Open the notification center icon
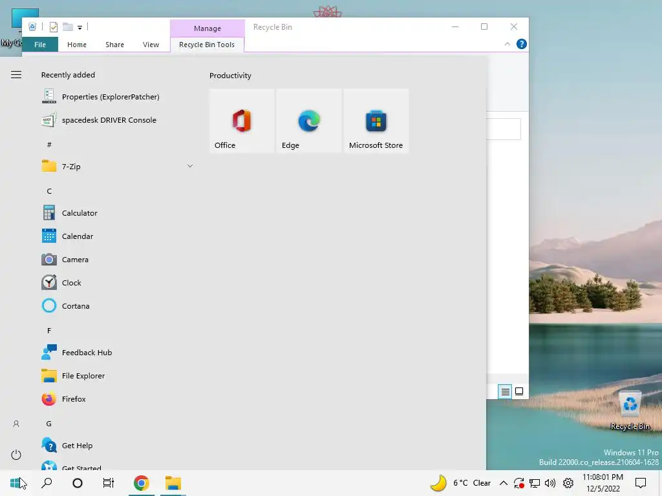 point(641,483)
